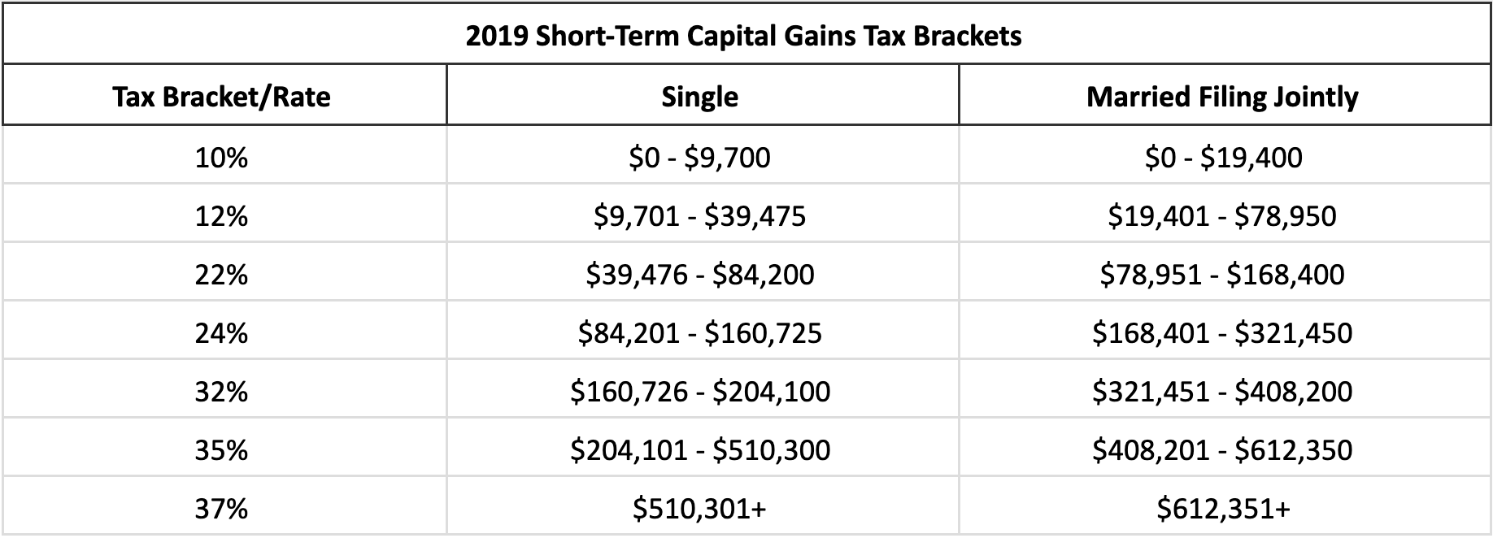Image resolution: width=1493 pixels, height=538 pixels.
Task: Select the '$39,476 - $84,200' cell
Action: (699, 275)
